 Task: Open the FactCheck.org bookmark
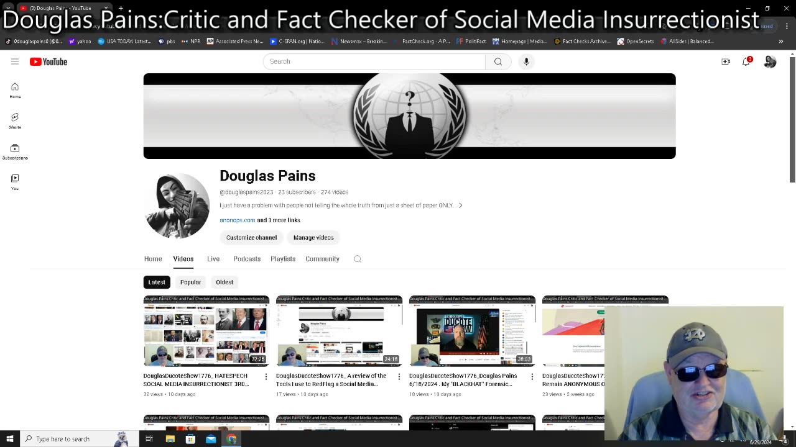click(x=422, y=42)
